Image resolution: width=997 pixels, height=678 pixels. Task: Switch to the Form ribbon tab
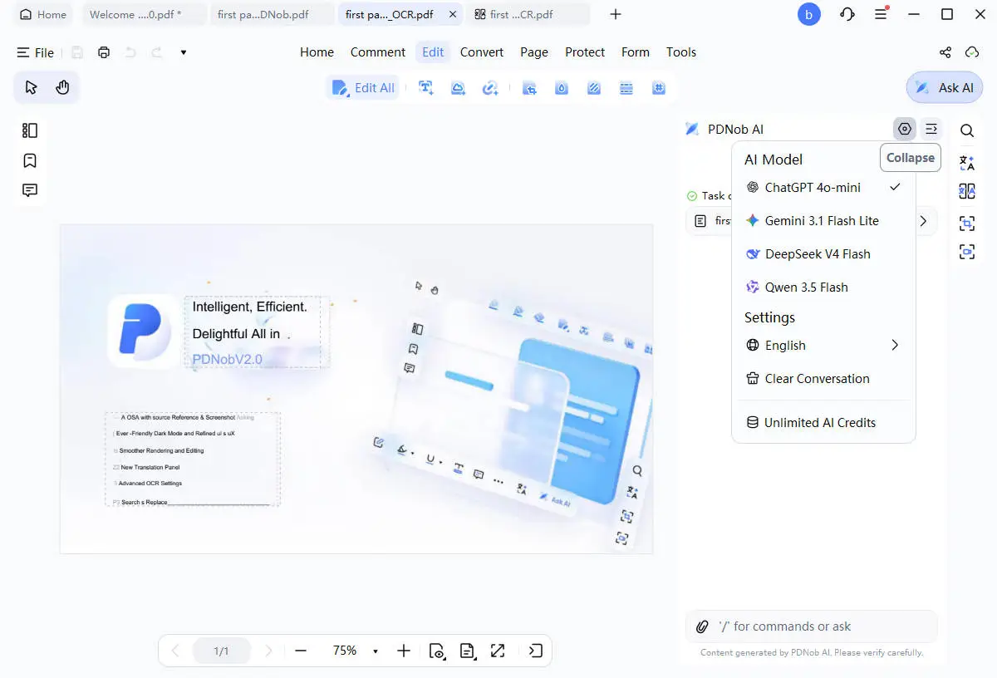636,52
